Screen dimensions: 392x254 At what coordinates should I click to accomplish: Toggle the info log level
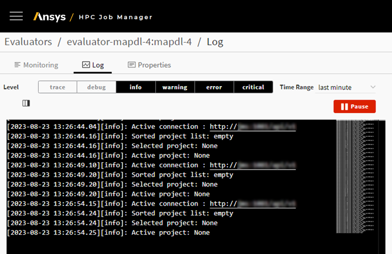[x=135, y=87]
